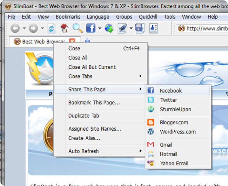Open the Window menu

[192, 17]
